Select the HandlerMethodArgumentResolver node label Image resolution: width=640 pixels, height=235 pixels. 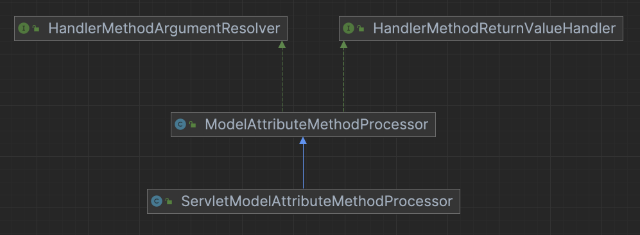point(164,29)
